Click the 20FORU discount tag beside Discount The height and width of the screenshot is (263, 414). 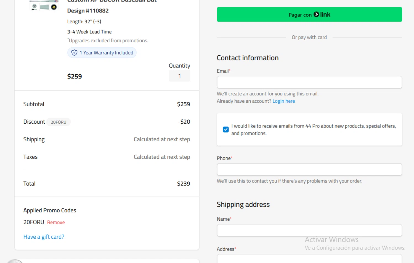point(59,122)
